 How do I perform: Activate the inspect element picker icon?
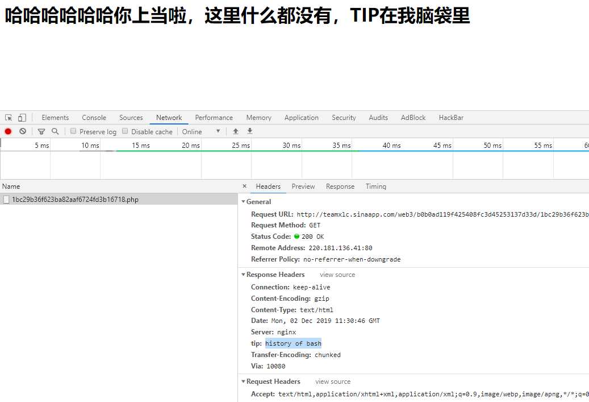(9, 118)
